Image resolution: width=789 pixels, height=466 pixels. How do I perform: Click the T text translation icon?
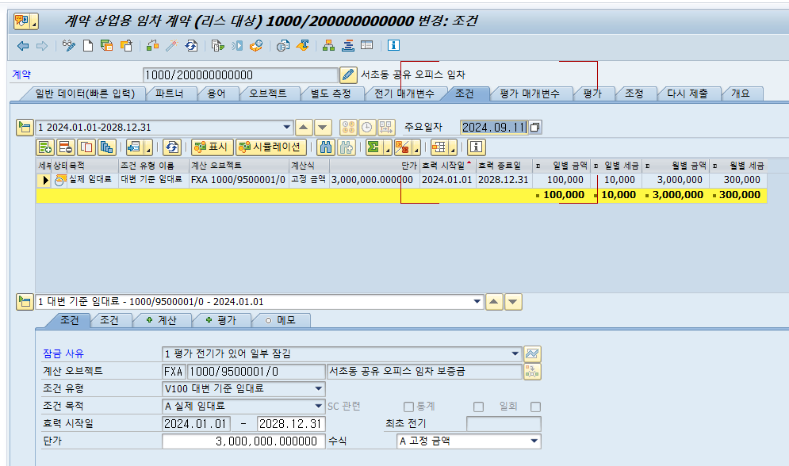[302, 46]
